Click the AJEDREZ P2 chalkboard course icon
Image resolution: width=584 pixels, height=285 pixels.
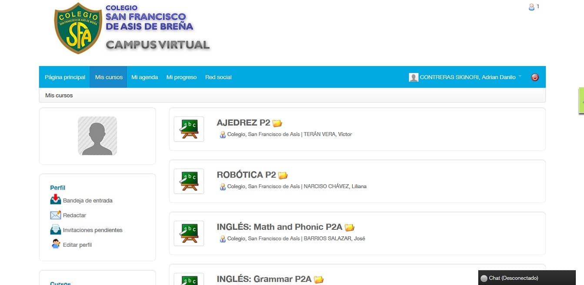189,129
